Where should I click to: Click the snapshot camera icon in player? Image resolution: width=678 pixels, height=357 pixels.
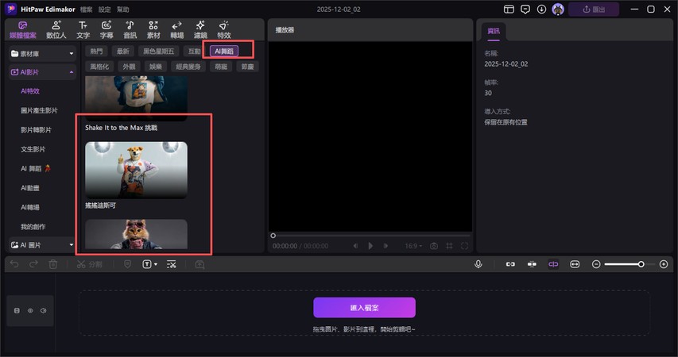click(x=434, y=246)
